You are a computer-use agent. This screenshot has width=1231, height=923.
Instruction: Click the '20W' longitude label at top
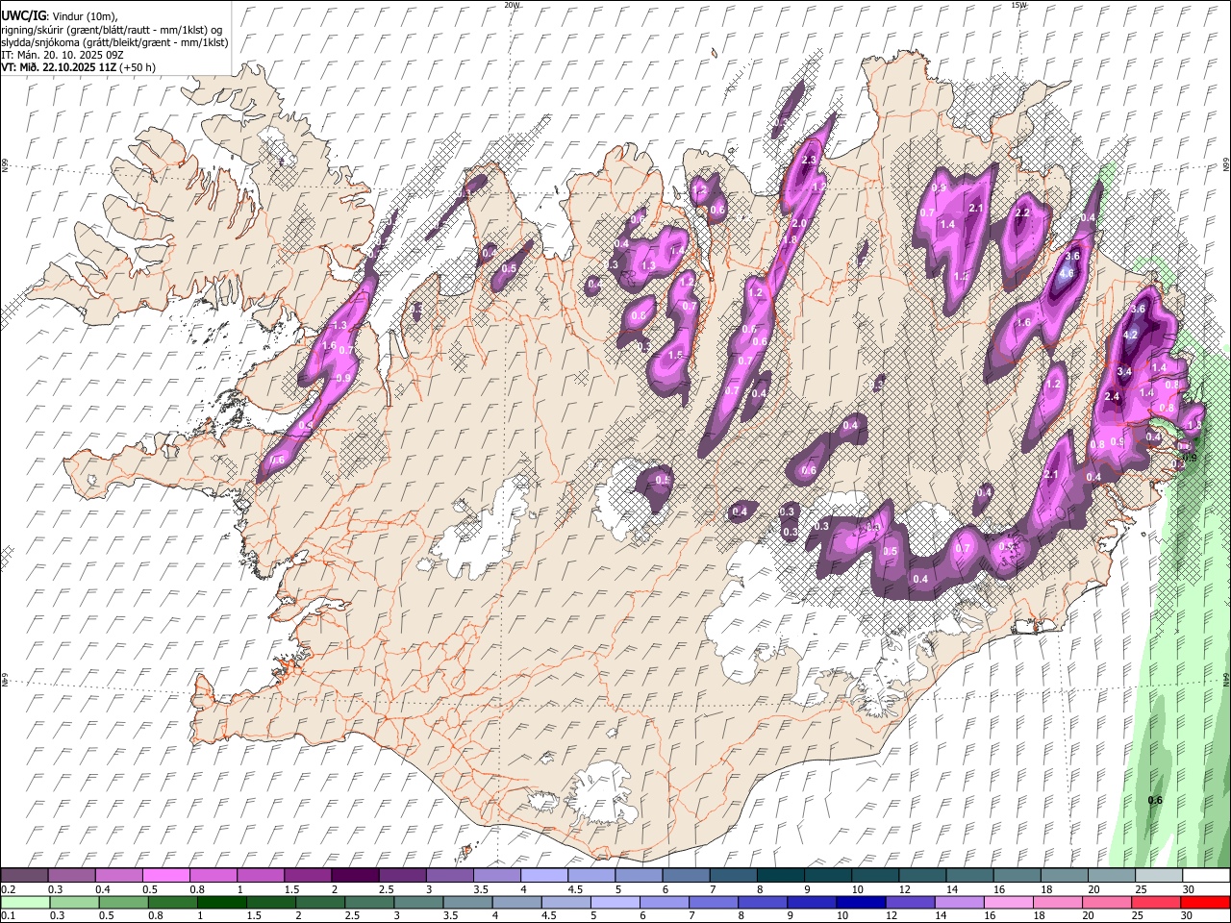[511, 5]
